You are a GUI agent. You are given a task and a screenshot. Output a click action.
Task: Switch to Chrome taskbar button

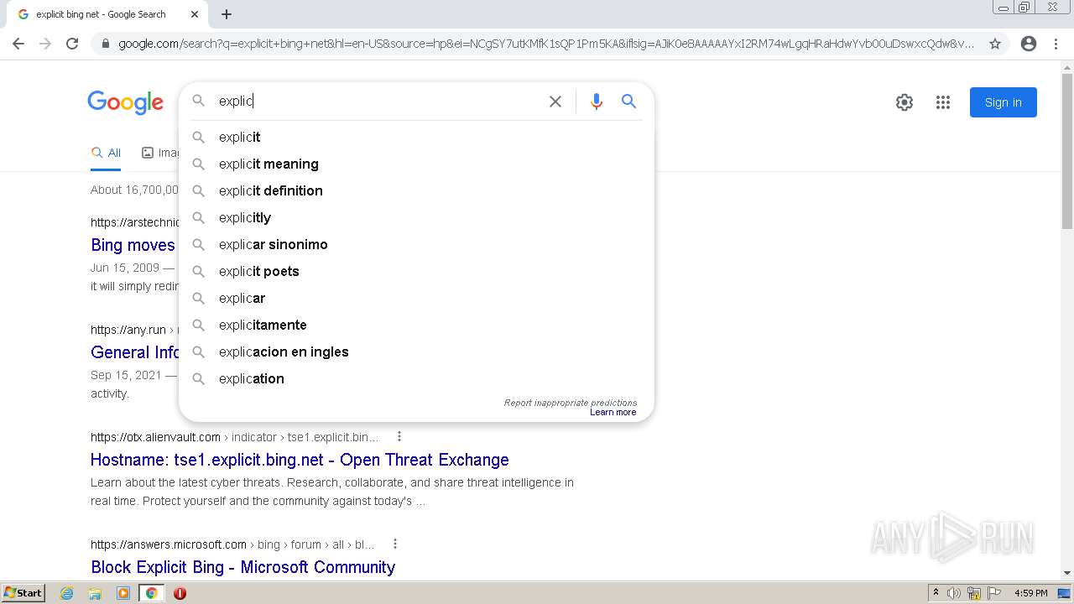coord(152,593)
